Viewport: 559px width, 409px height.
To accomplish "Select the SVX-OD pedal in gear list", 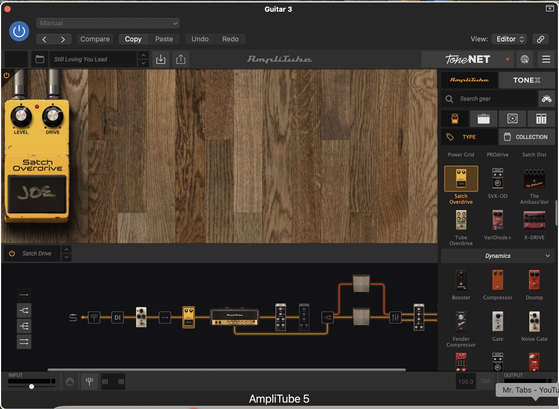I will pos(498,179).
